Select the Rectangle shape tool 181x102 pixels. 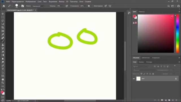[x=3, y=76]
